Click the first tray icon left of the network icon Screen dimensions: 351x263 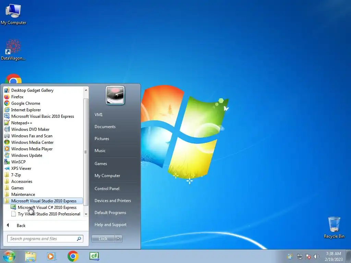(290, 256)
